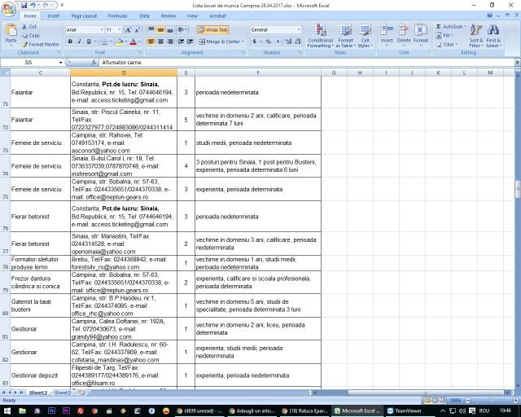
Task: Delete cells using the Delete button
Action: [404, 34]
